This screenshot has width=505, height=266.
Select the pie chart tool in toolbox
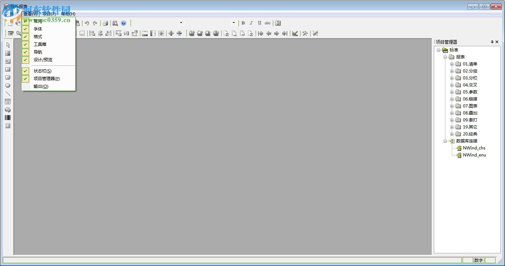pyautogui.click(x=8, y=110)
